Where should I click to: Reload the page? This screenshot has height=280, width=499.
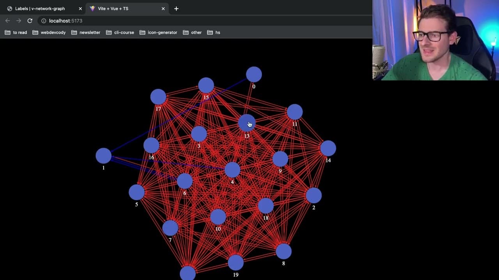coord(30,21)
